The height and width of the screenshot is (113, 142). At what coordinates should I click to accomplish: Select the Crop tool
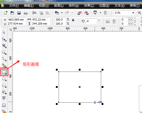click(x=4, y=46)
